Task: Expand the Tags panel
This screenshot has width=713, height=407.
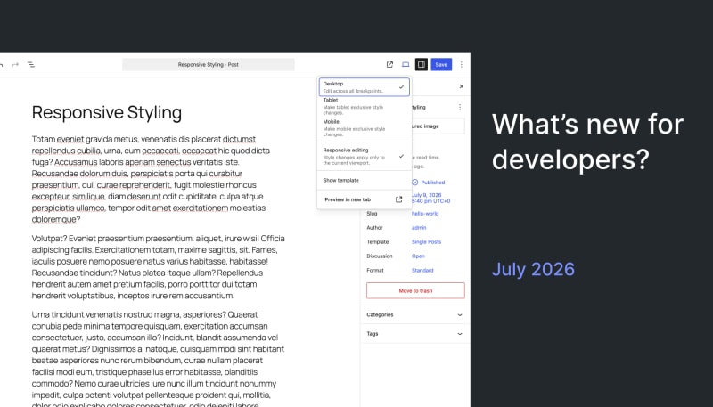Action: tap(415, 334)
